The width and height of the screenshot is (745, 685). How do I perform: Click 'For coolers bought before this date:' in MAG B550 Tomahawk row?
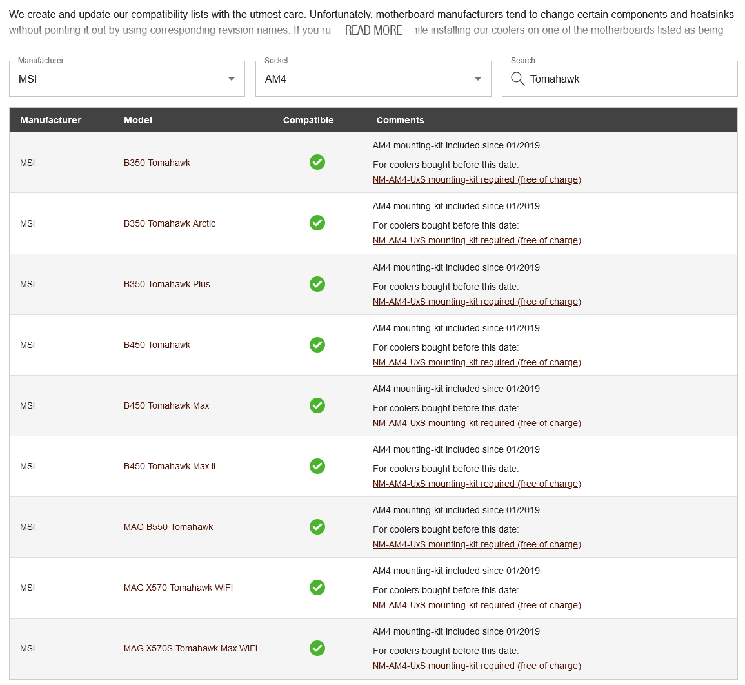click(446, 529)
